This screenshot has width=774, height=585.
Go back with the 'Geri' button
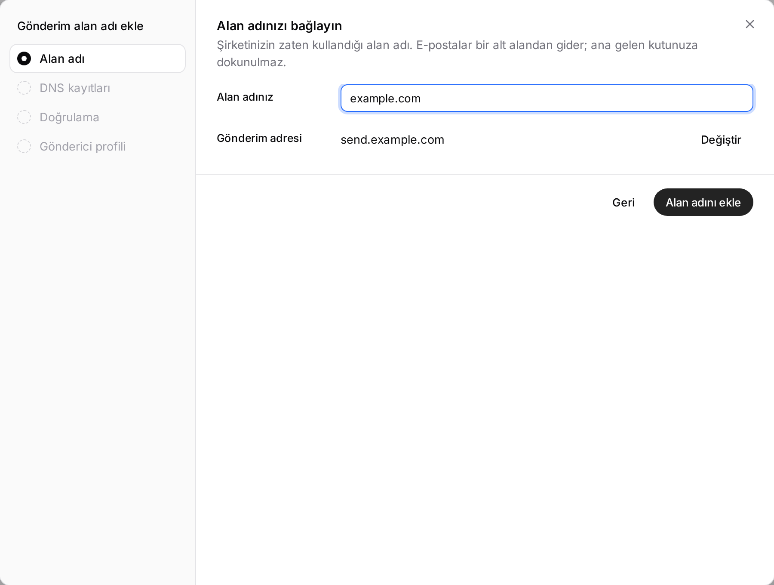pyautogui.click(x=623, y=202)
